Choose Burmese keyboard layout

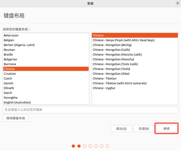pos(46,64)
